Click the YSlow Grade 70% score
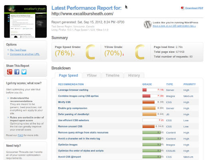 click(x=113, y=53)
